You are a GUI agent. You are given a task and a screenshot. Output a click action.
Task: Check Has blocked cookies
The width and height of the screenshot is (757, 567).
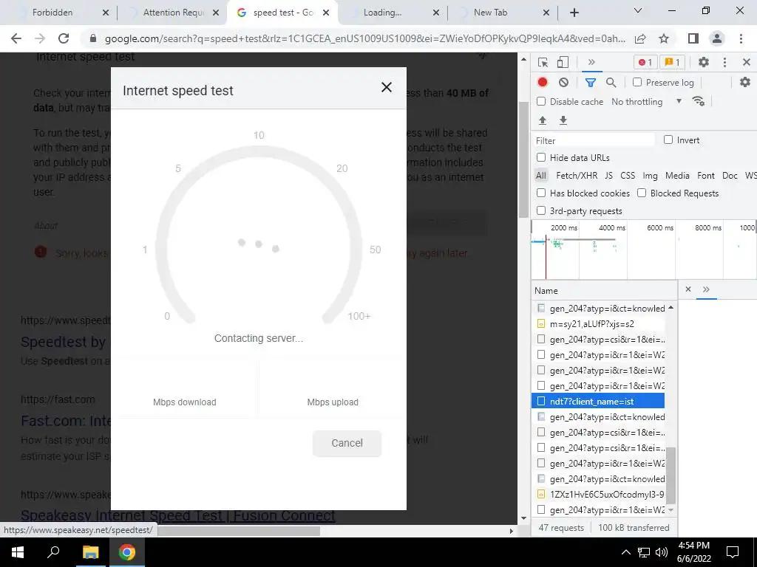point(541,193)
